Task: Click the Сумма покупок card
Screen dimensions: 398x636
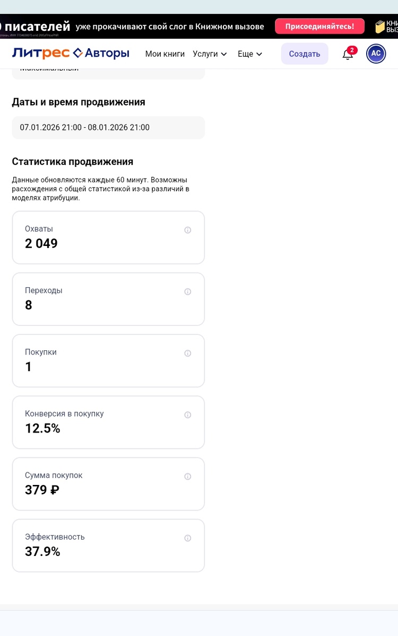Action: [108, 484]
